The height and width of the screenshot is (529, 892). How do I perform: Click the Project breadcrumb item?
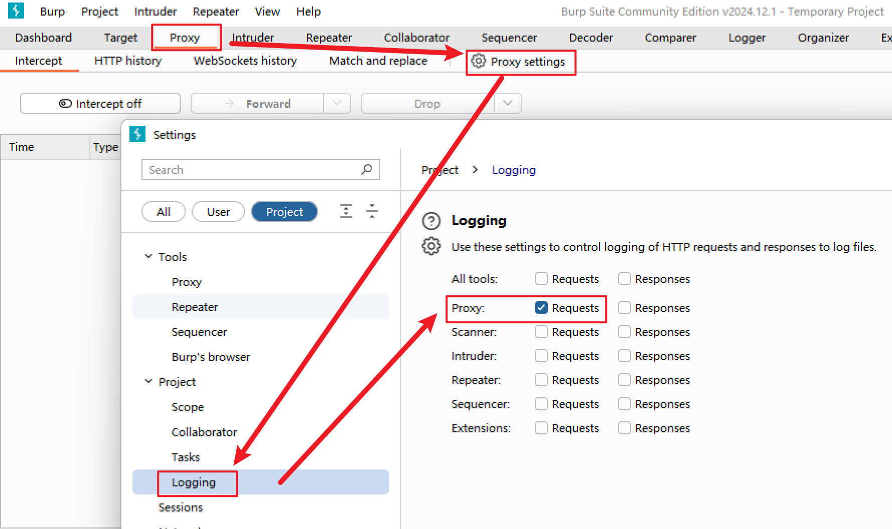[x=440, y=170]
